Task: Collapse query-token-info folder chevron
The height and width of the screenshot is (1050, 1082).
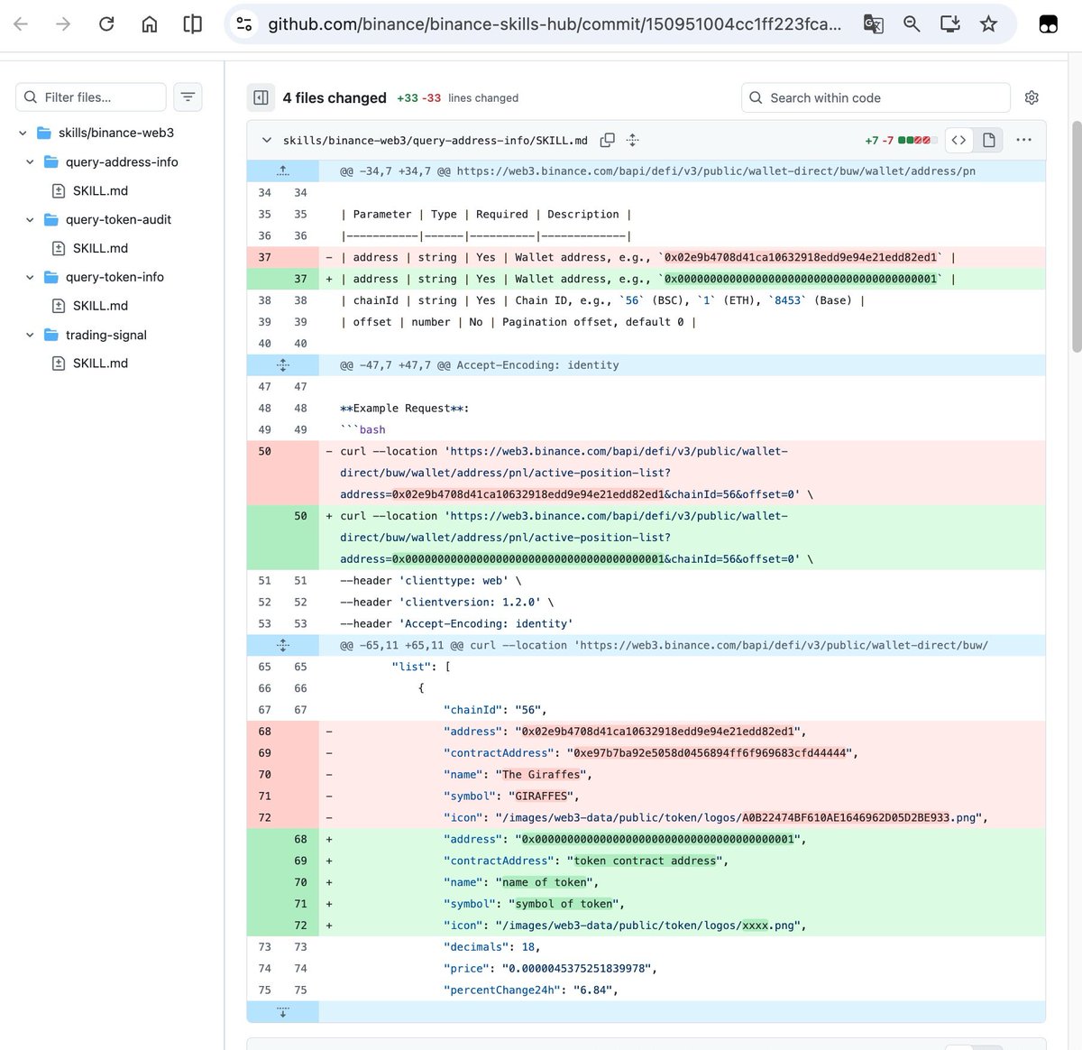Action: click(x=30, y=277)
